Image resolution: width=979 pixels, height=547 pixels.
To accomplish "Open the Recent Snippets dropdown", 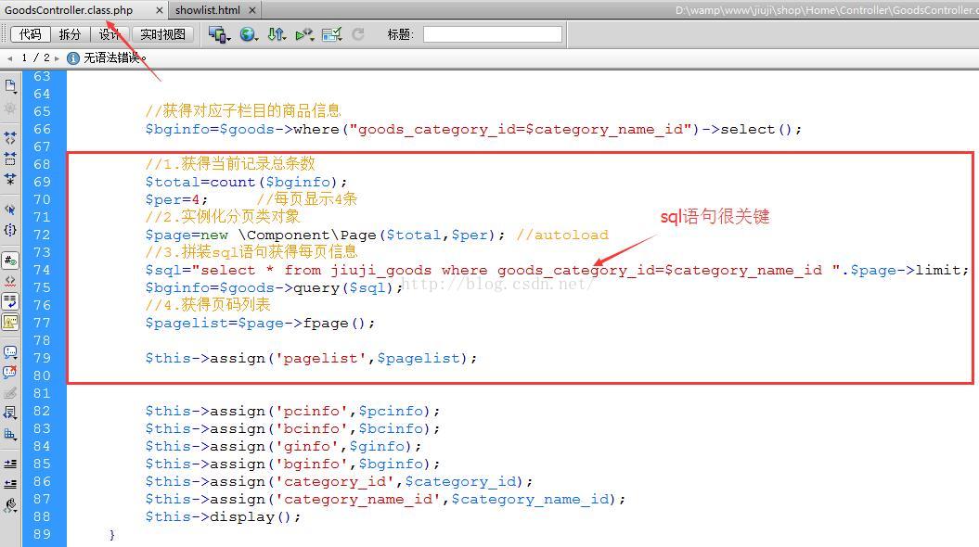I will pos(10,413).
